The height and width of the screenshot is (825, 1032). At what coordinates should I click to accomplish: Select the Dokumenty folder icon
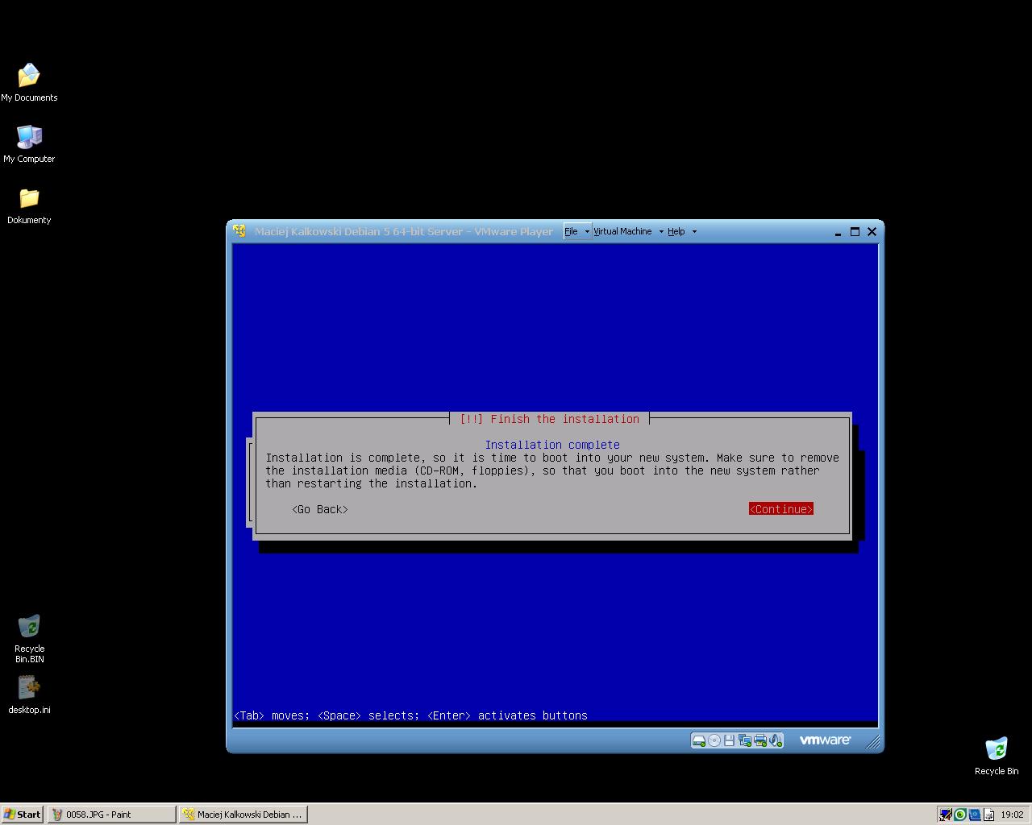[29, 205]
